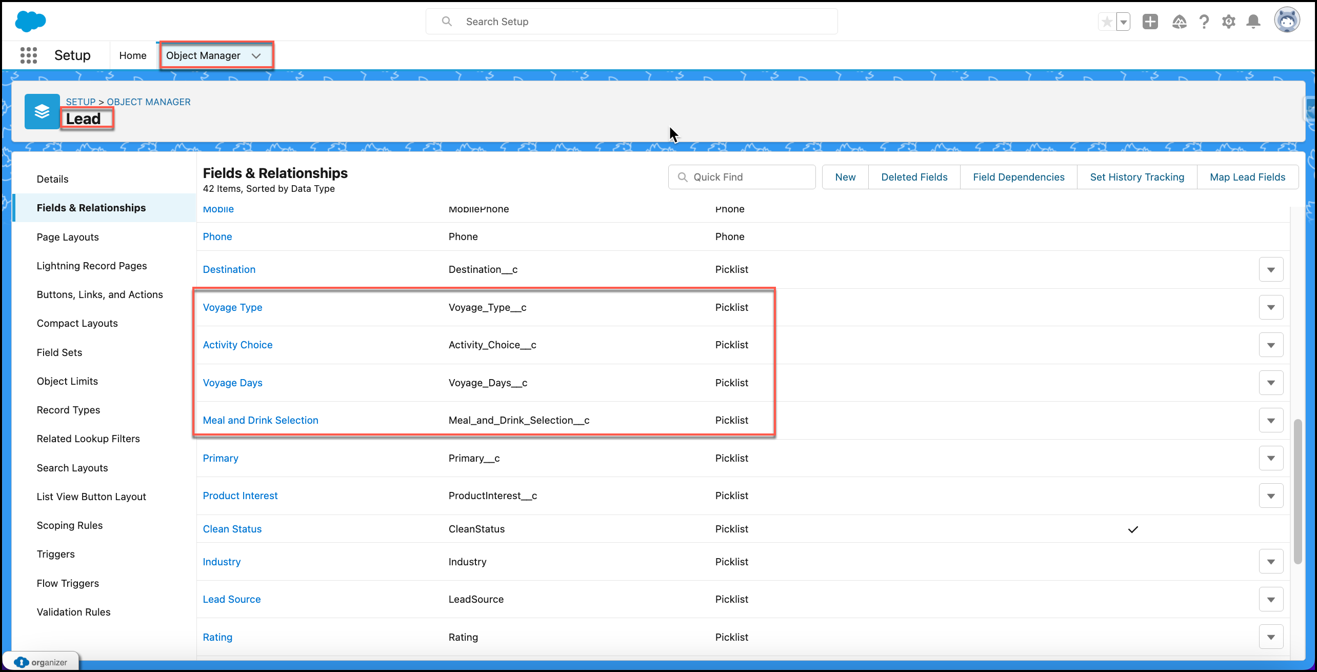Click the vertical scrollbar of the field list
Image resolution: width=1317 pixels, height=672 pixels.
(x=1298, y=491)
